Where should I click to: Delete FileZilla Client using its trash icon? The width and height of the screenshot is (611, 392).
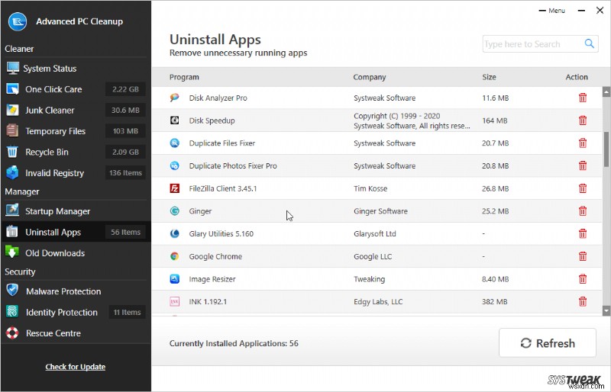pos(583,188)
